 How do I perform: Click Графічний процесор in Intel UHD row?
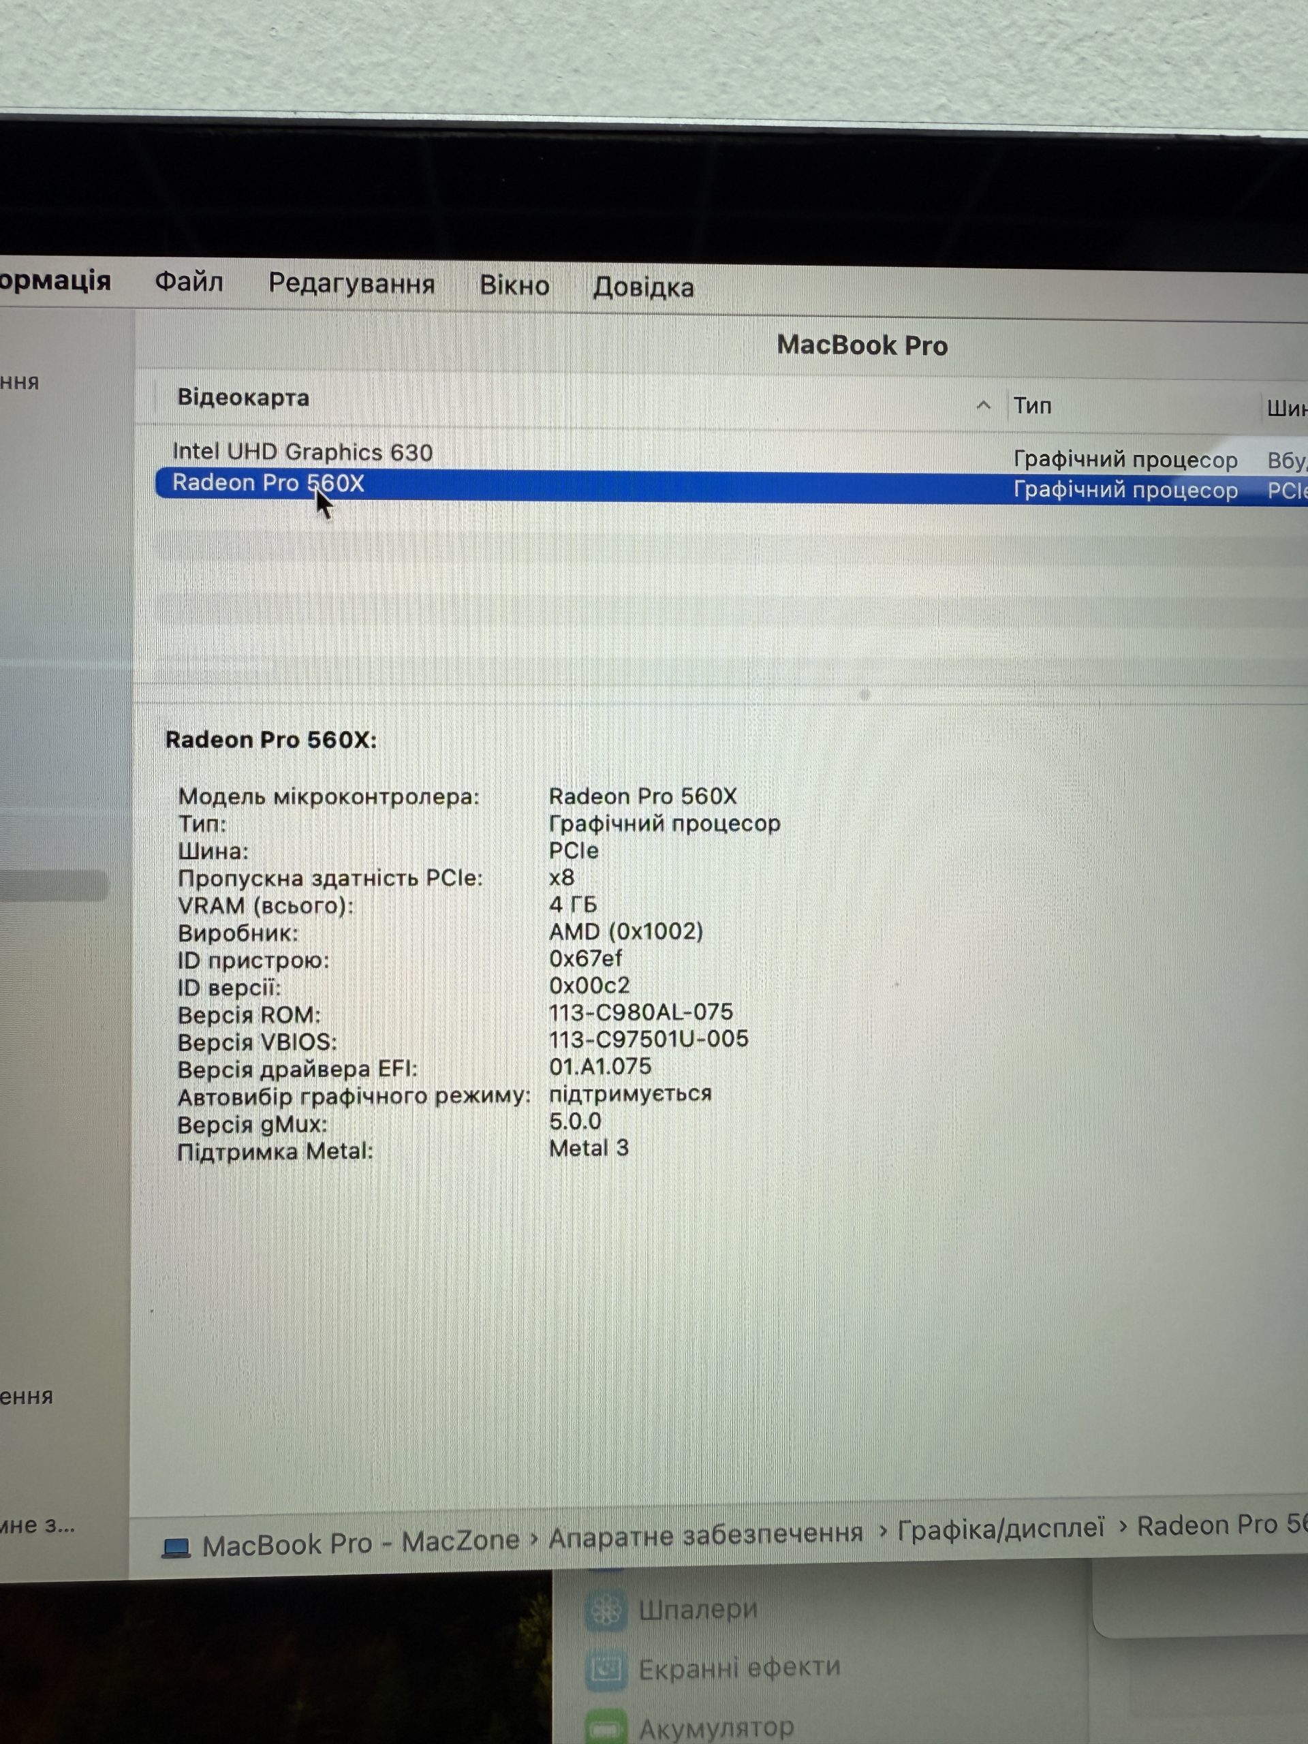click(1126, 460)
